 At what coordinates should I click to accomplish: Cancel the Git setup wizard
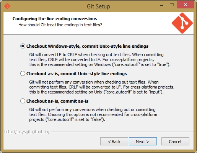175,141
